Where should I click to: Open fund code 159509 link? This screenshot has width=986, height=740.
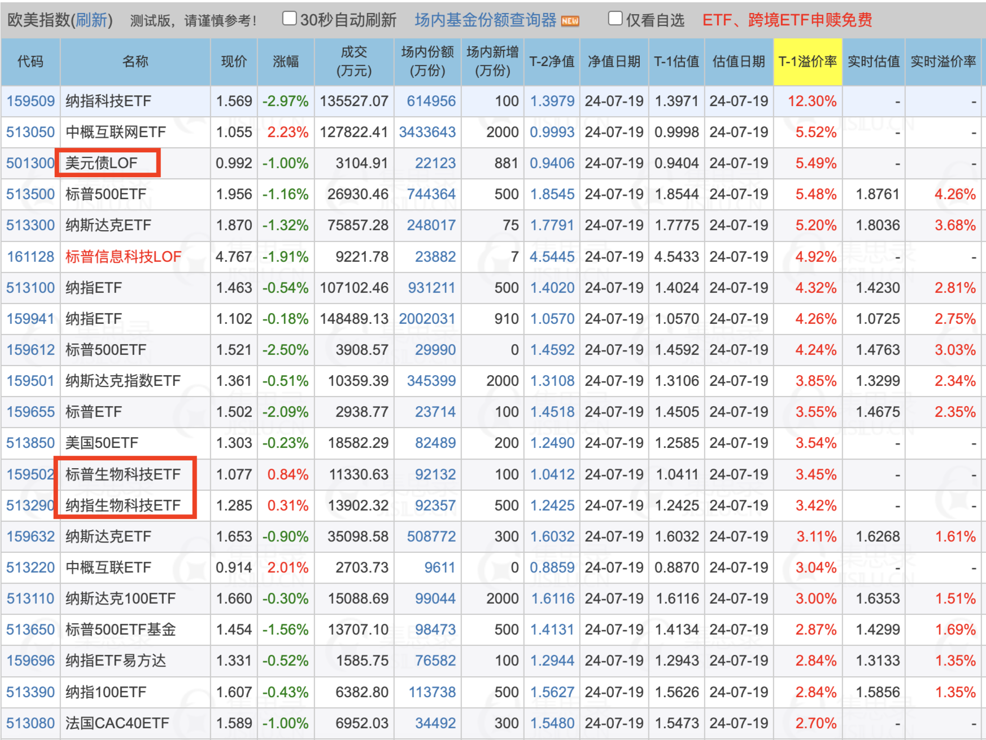click(30, 102)
